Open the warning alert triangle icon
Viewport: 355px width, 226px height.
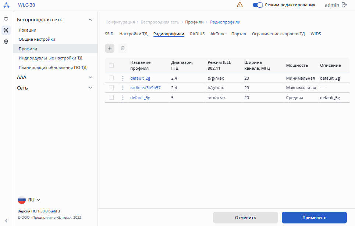pos(240,5)
